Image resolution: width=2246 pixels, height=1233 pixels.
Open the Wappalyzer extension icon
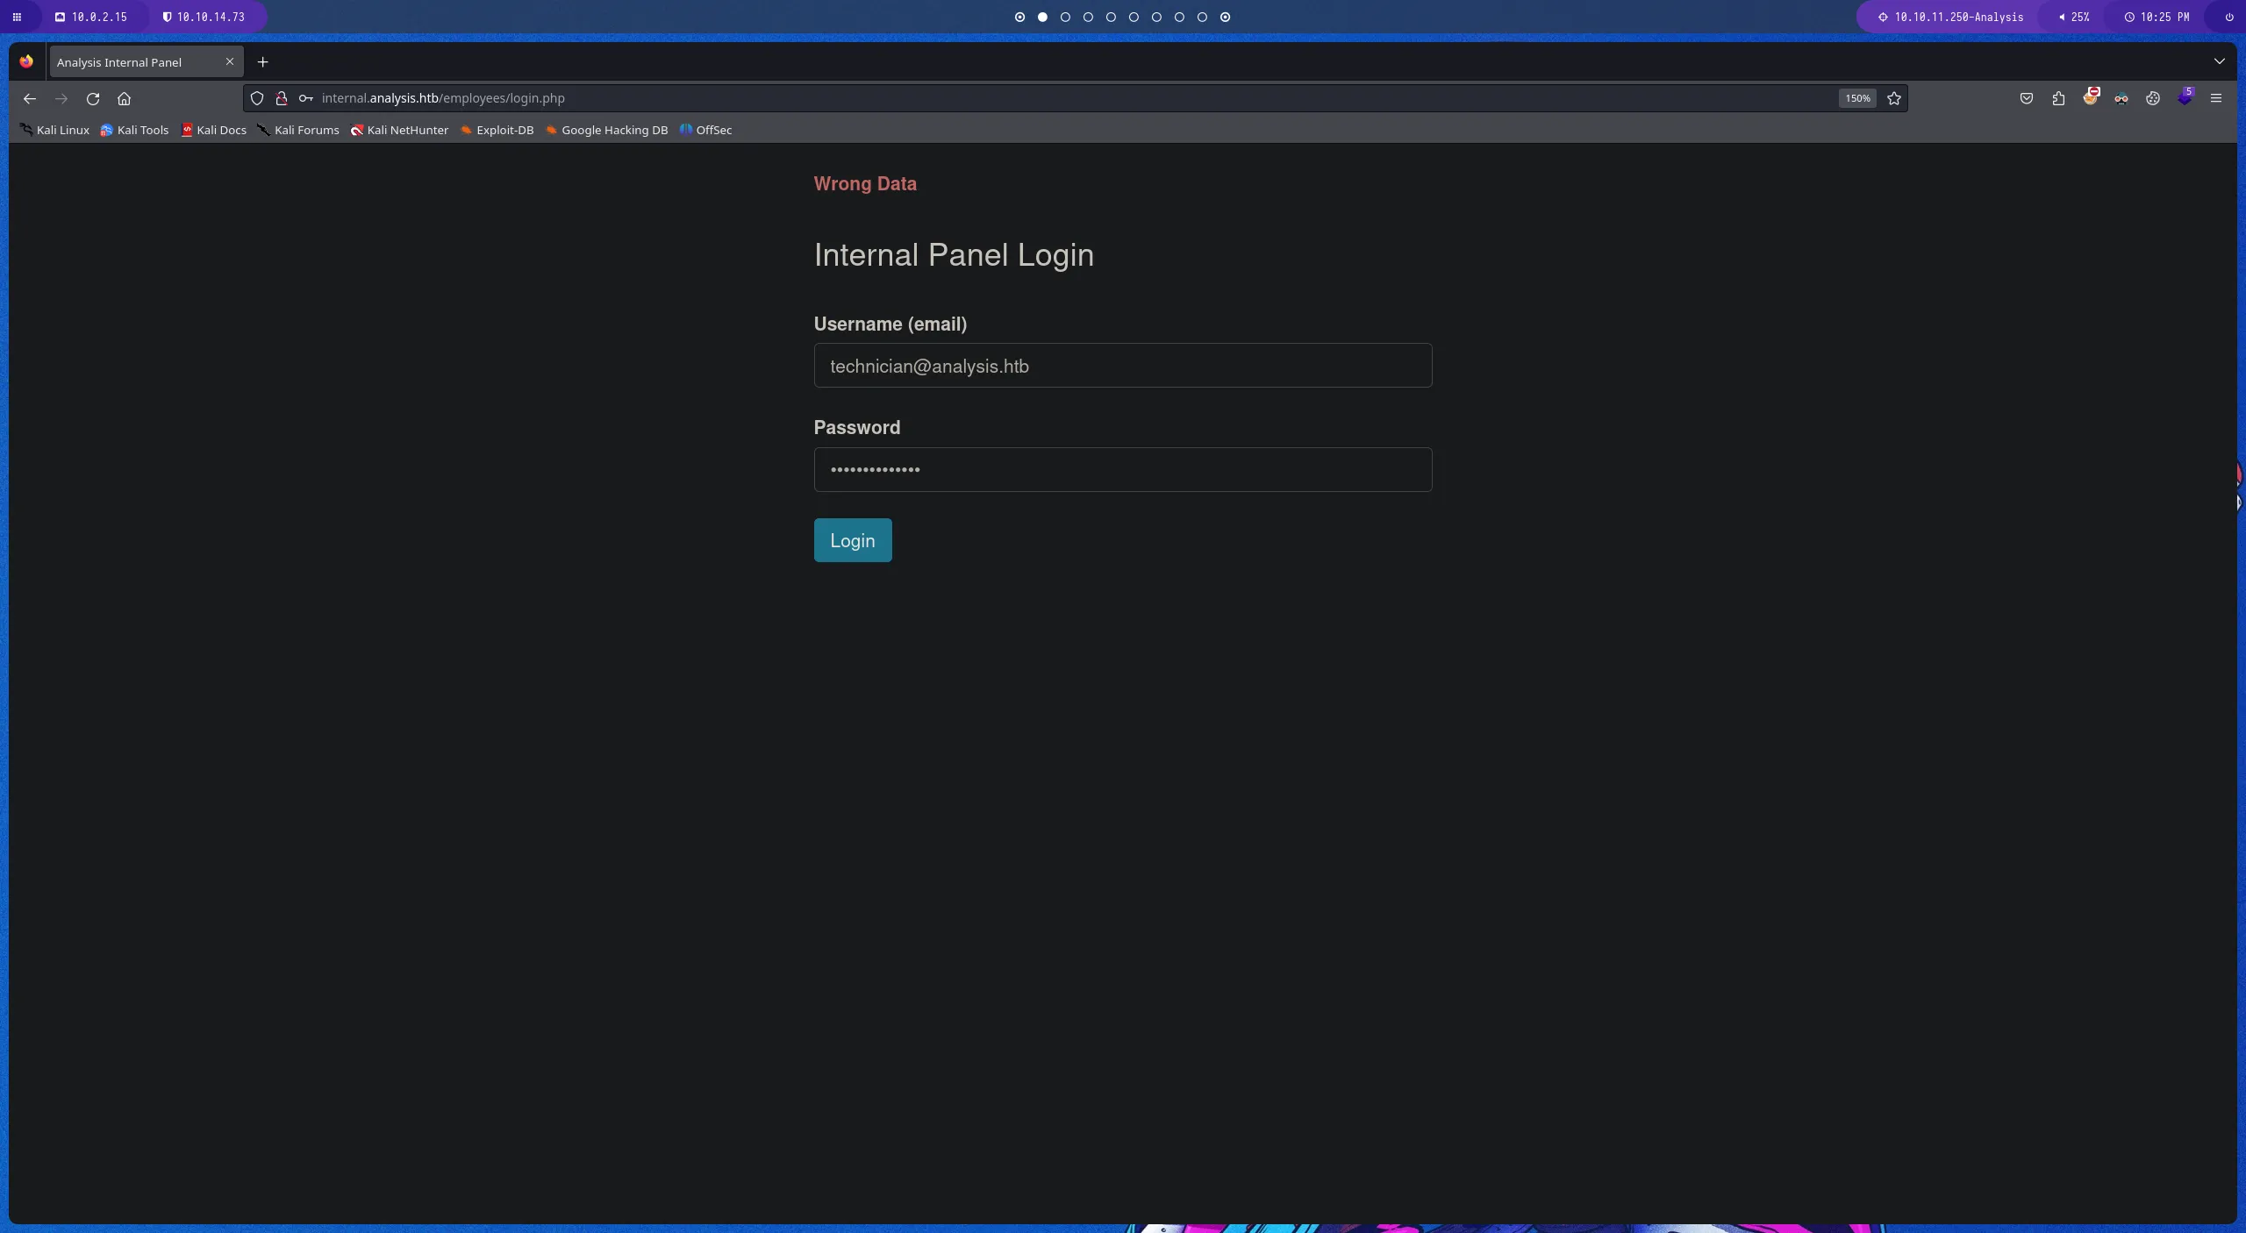pyautogui.click(x=2185, y=98)
